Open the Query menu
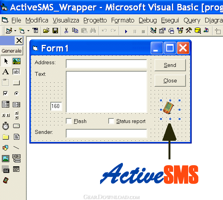 tap(192, 21)
